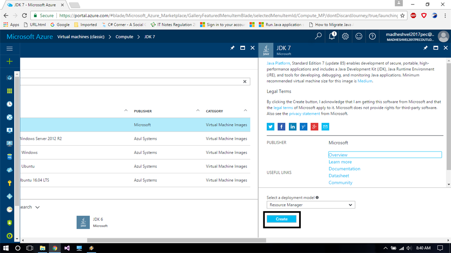Expand the search section chevron
Image resolution: width=451 pixels, height=253 pixels.
37,207
